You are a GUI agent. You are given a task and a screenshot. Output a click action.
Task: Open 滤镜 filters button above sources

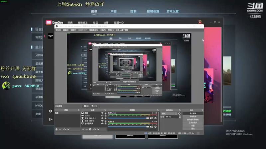94,106
